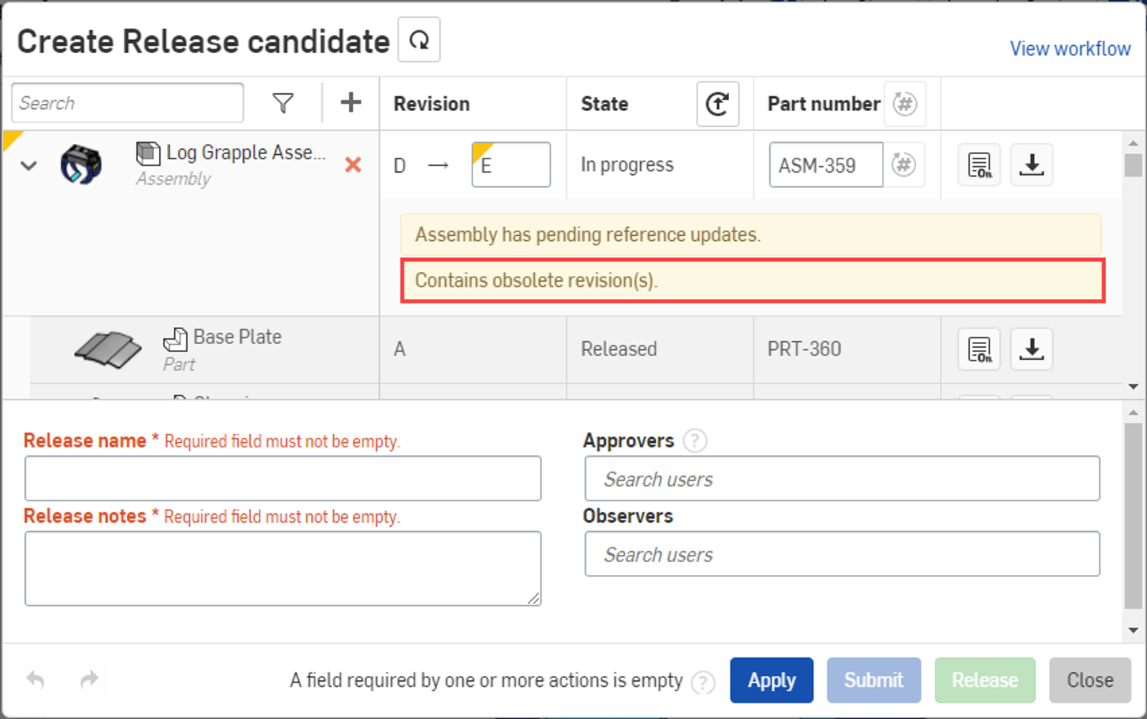The height and width of the screenshot is (719, 1147).
Task: Click download icon for Base Plate row
Action: tap(1031, 349)
